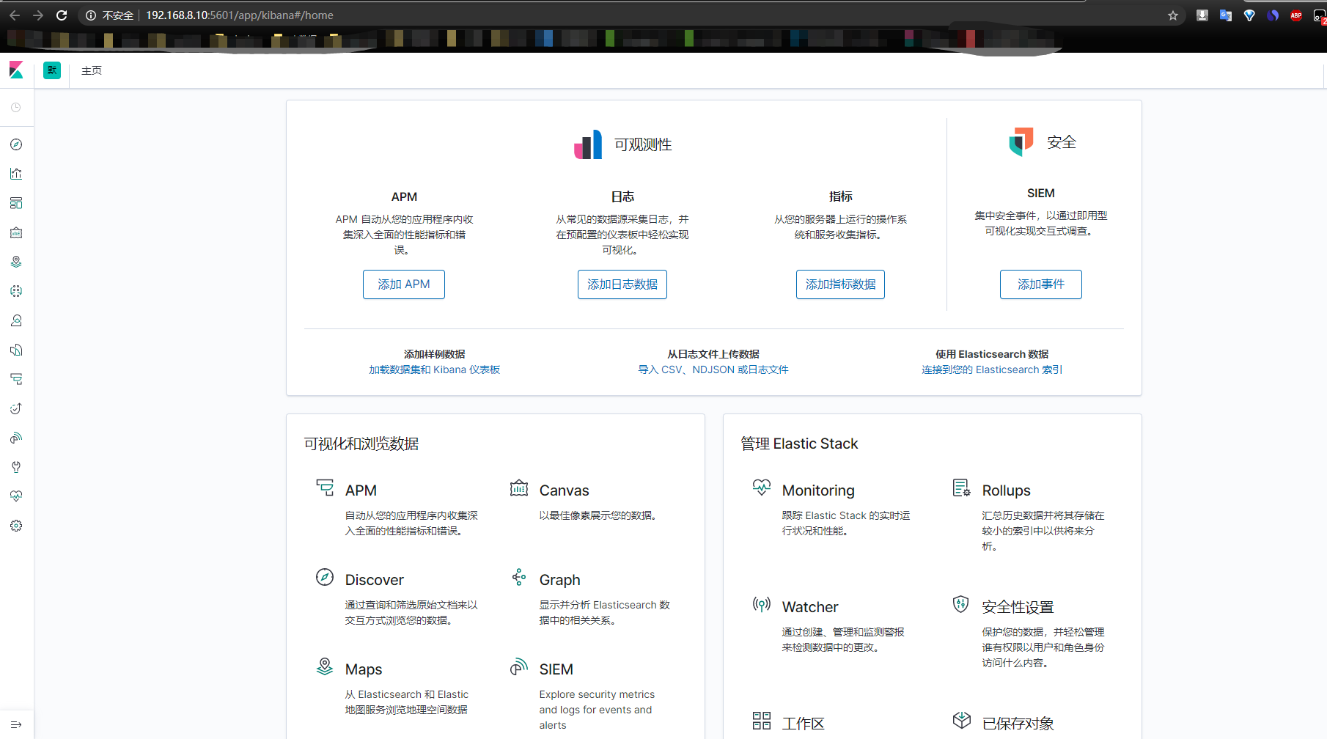Click the Maps card icon

point(325,666)
